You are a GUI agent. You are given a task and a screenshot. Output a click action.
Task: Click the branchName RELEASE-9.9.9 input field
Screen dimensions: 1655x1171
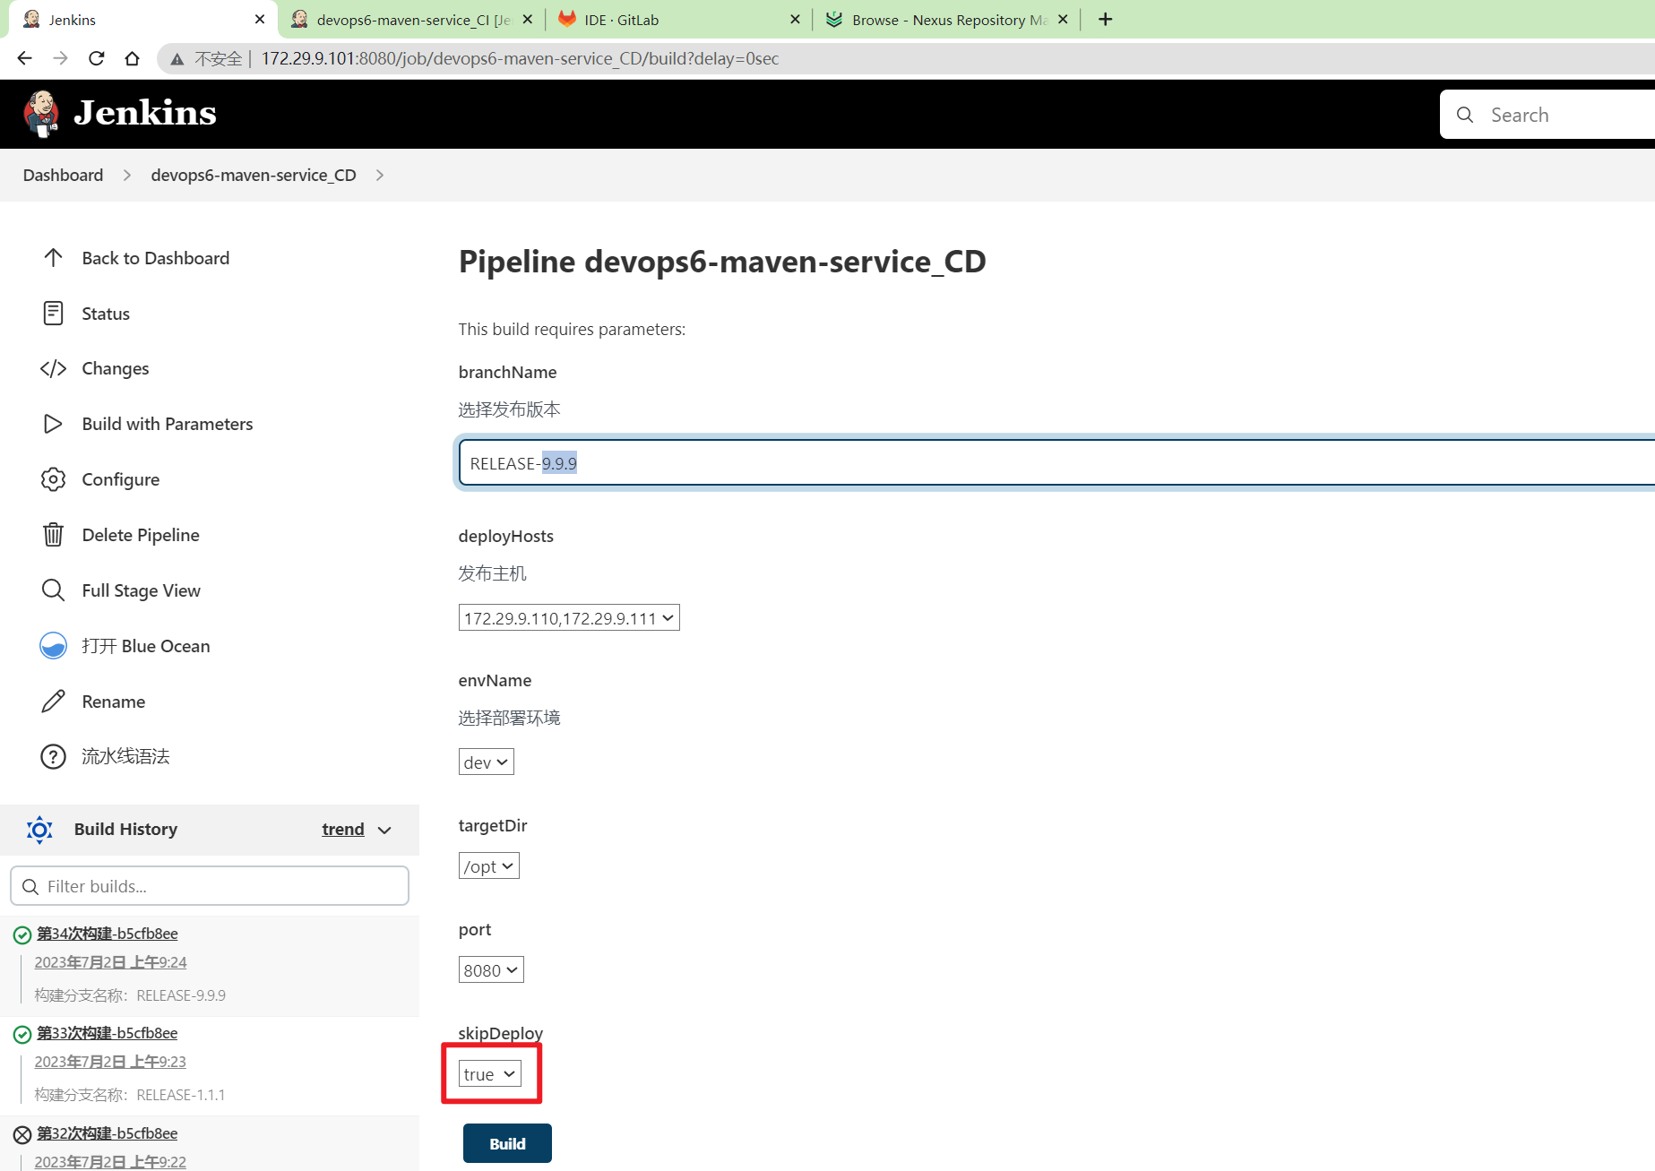coord(1056,463)
